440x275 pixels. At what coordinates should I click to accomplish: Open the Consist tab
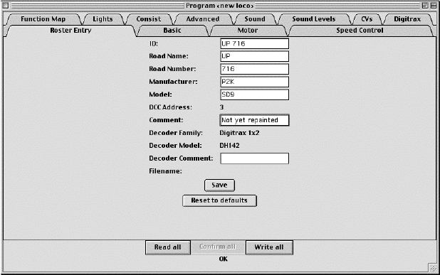click(148, 19)
